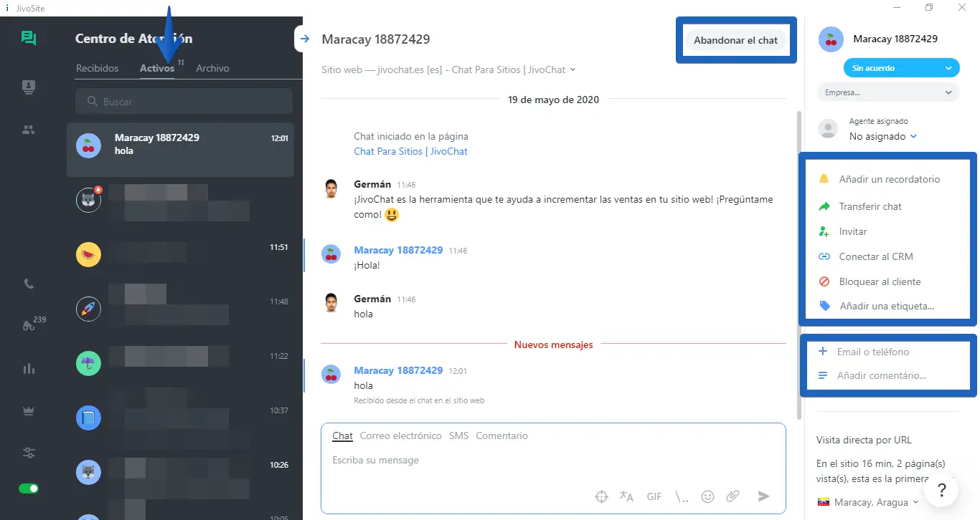
Task: Click 'Bloquear al cliente' option
Action: pyautogui.click(x=880, y=281)
